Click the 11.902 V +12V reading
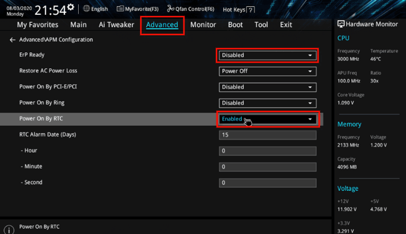This screenshot has height=234, width=406. (347, 209)
